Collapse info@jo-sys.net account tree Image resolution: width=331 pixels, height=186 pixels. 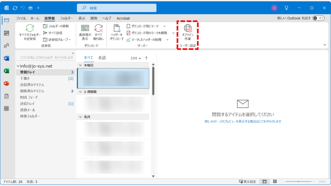point(18,66)
